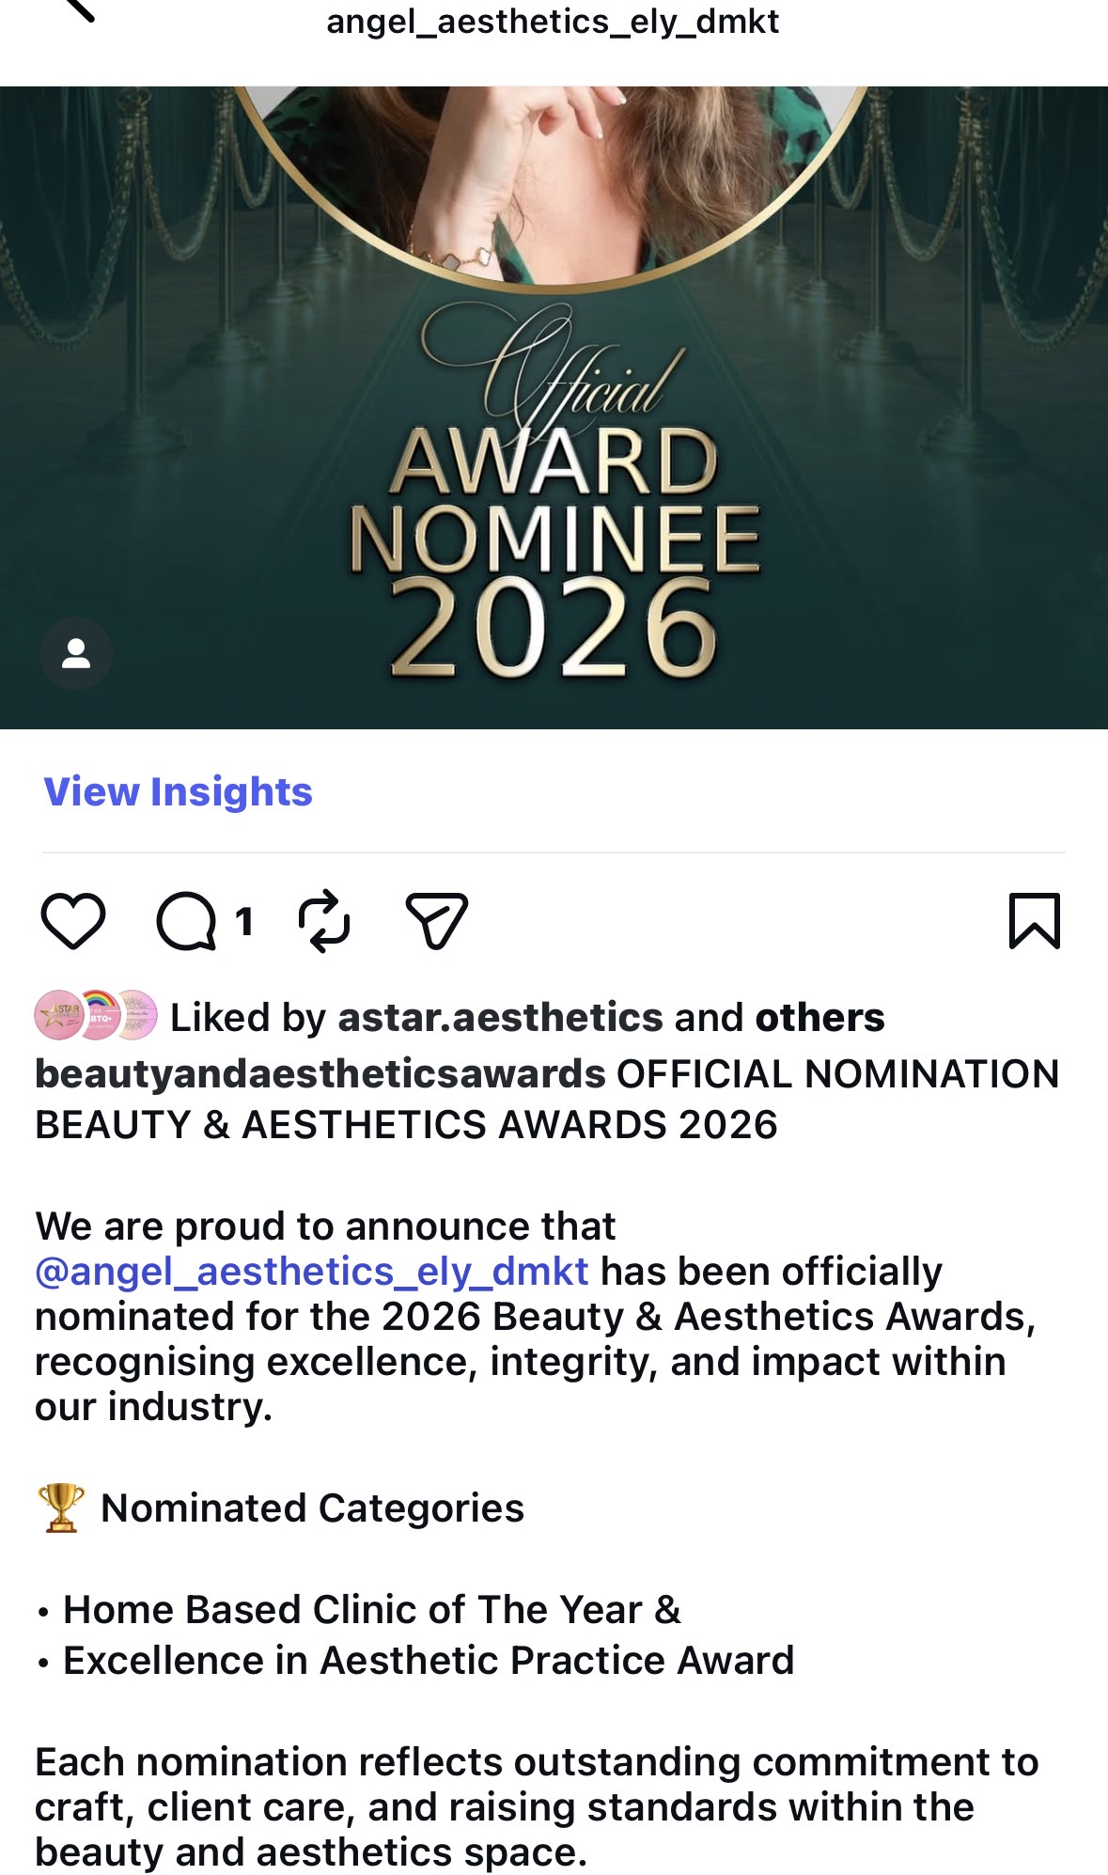Like the post with the heart icon
1108x1875 pixels.
(x=73, y=920)
